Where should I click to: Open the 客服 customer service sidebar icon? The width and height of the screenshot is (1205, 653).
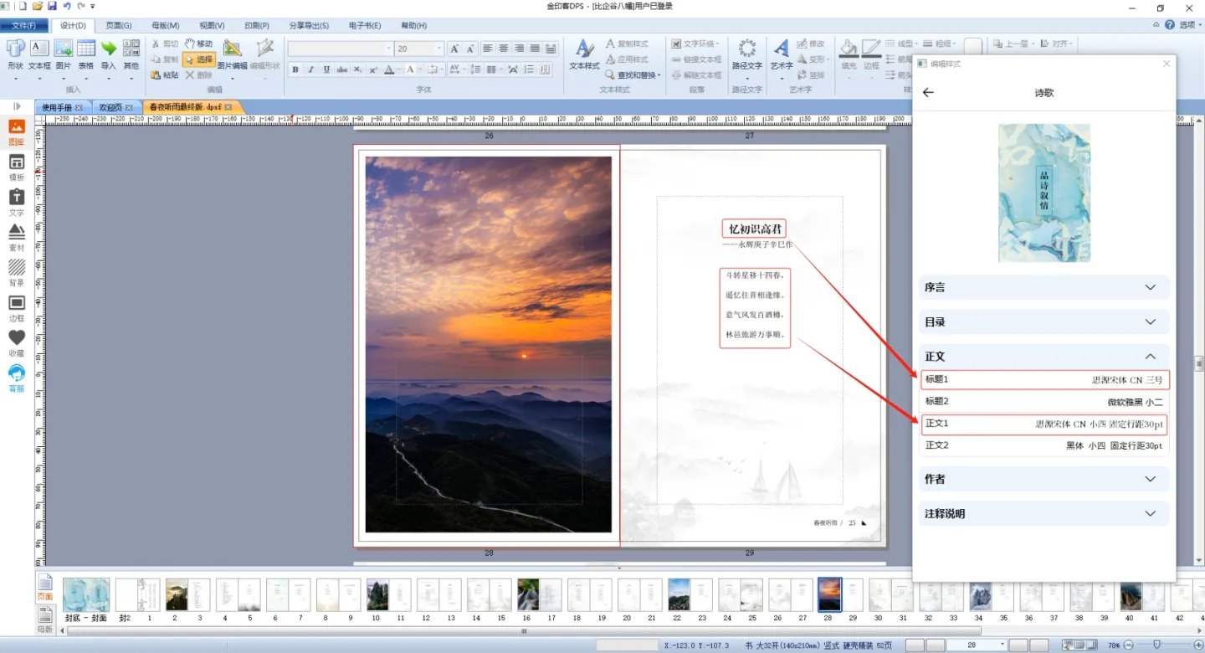[x=16, y=378]
